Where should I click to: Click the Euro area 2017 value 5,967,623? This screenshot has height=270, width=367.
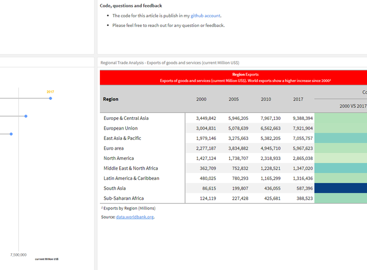coord(302,148)
